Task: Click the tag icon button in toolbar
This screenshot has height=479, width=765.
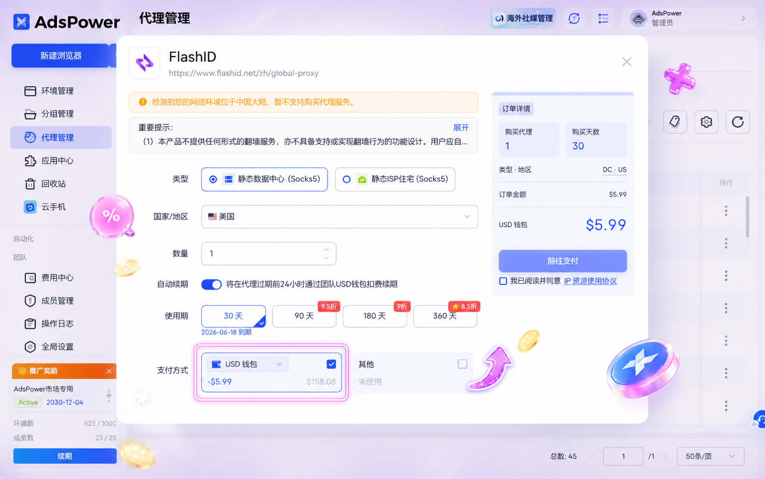Action: (675, 122)
